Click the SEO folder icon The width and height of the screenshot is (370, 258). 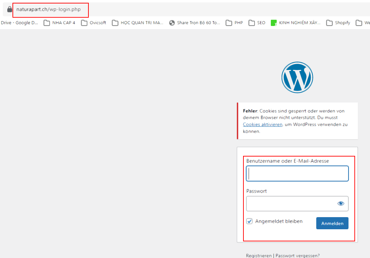[x=251, y=23]
